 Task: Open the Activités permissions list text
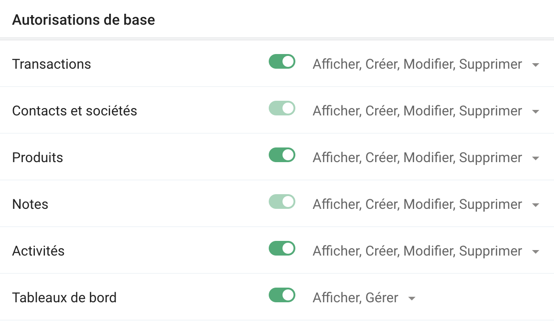[417, 251]
